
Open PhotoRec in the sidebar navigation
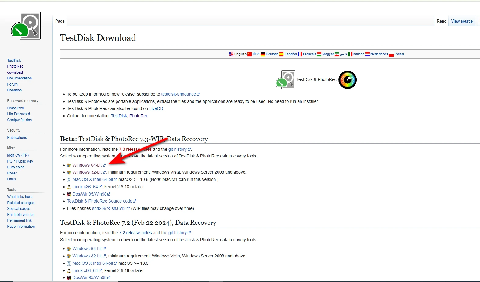(x=15, y=66)
